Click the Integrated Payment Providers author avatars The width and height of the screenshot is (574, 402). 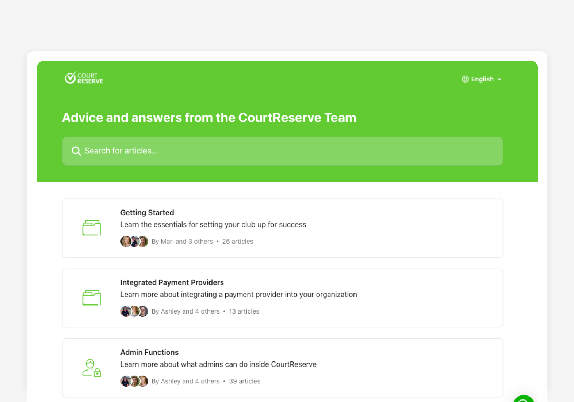click(134, 311)
